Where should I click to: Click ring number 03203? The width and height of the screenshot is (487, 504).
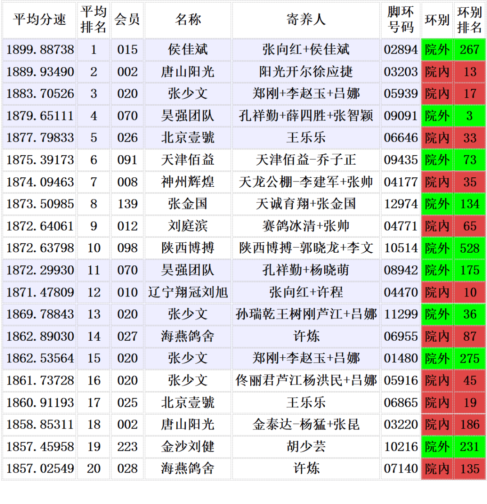coord(400,72)
